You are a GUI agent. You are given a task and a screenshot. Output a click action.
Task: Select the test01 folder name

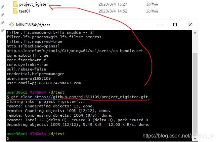point(25,11)
